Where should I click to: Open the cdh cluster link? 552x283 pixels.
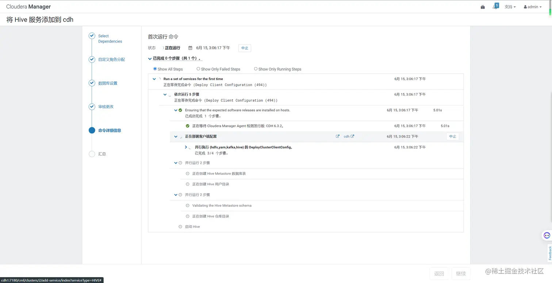coord(346,136)
